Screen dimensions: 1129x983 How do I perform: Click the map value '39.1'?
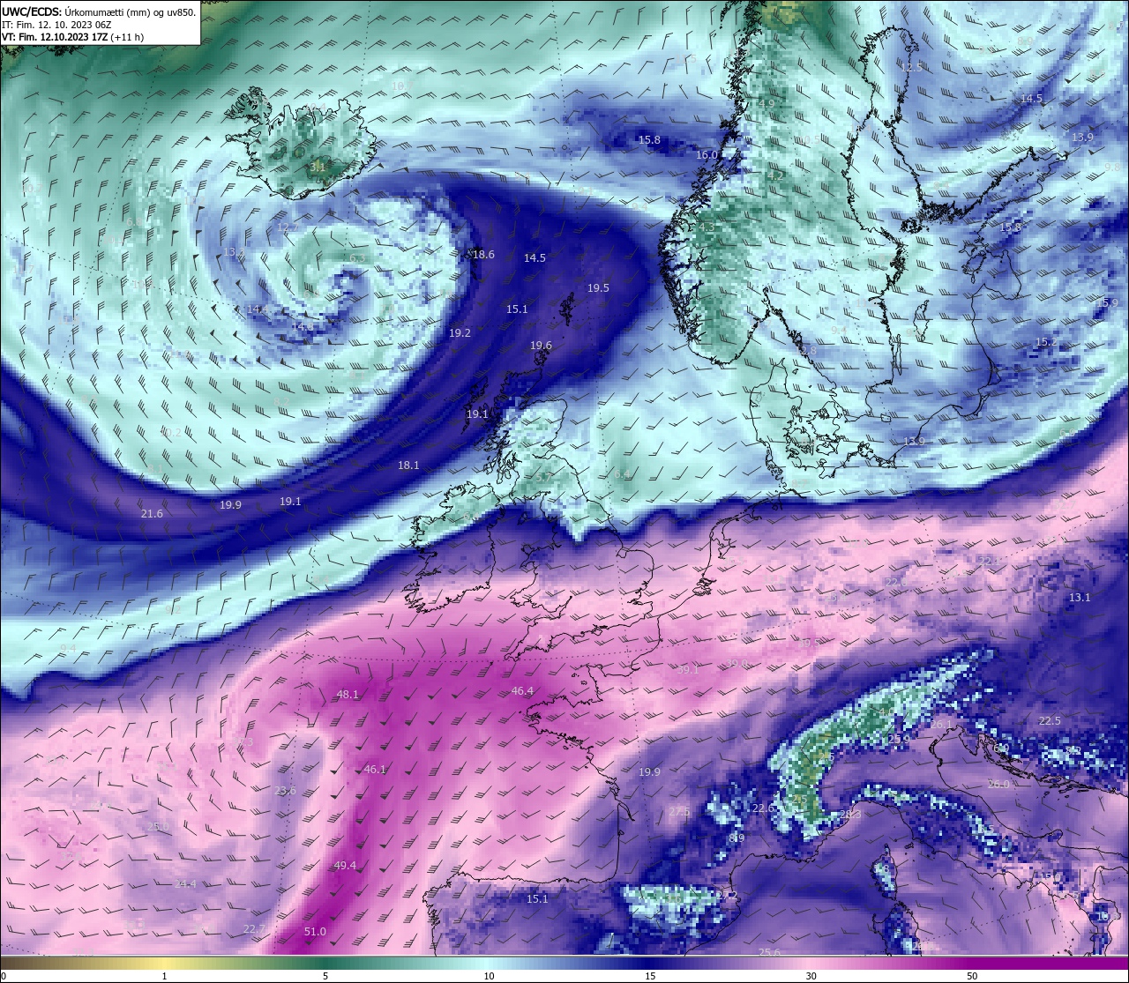point(688,670)
